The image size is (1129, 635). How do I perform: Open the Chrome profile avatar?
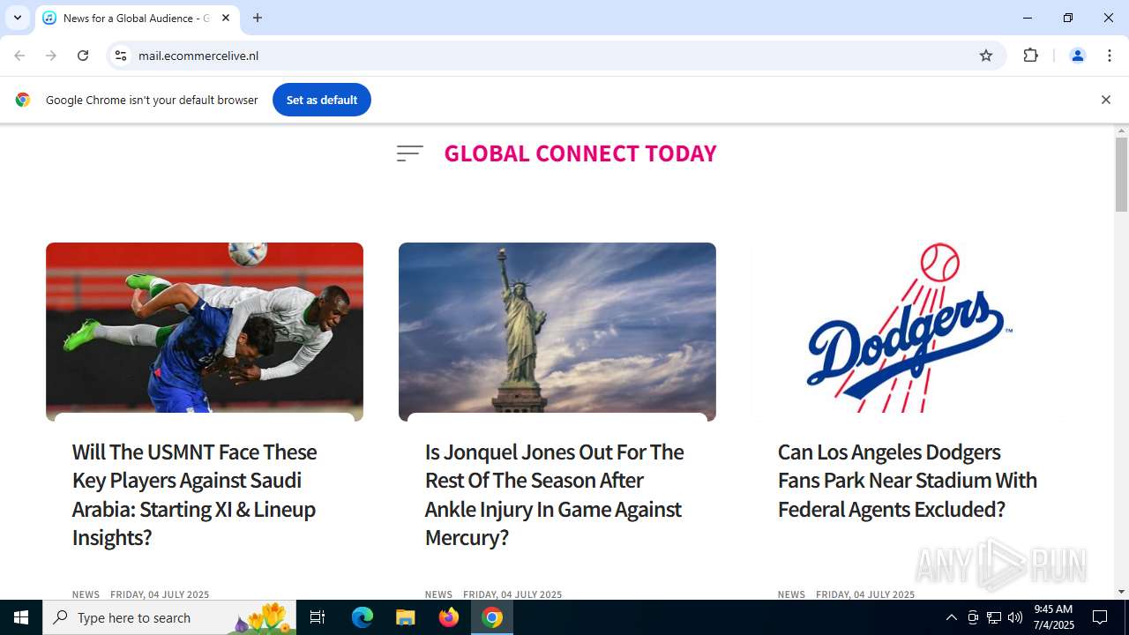click(x=1077, y=56)
